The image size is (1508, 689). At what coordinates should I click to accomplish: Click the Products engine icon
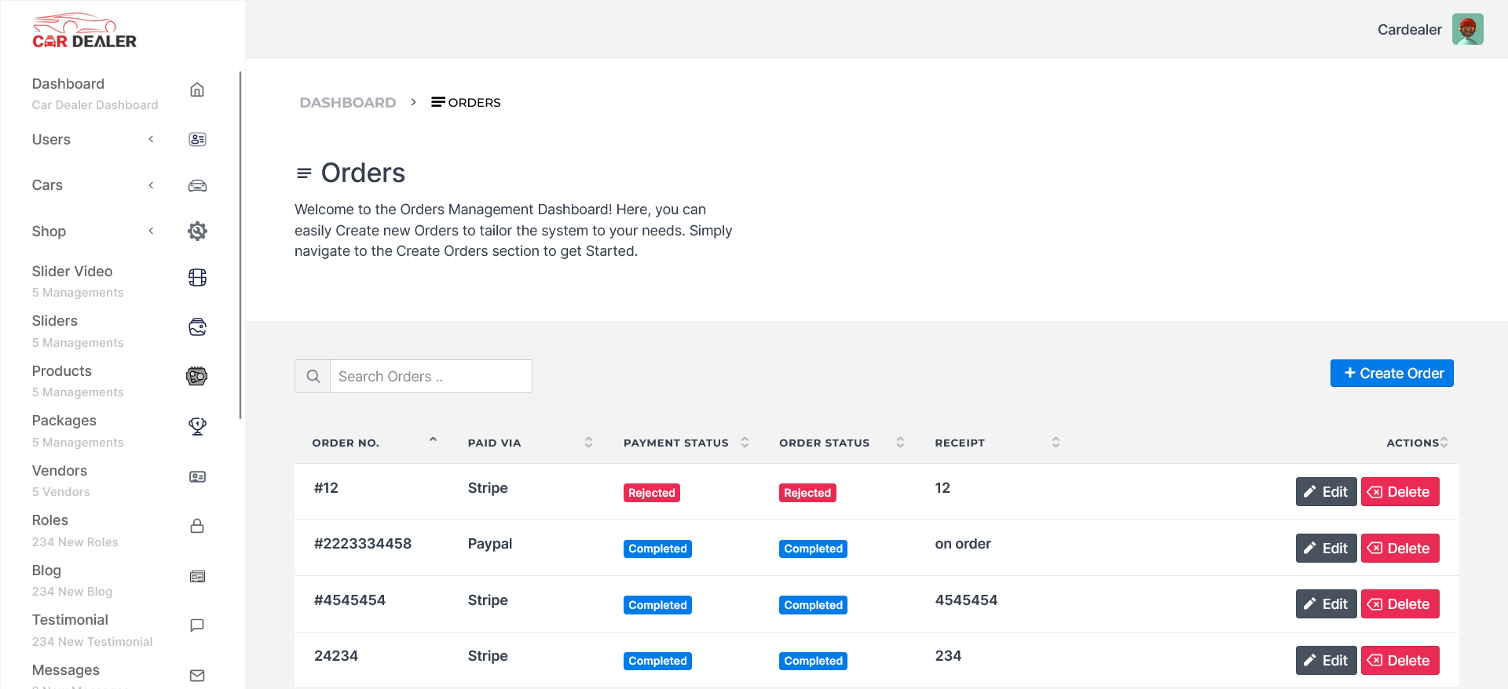tap(197, 377)
